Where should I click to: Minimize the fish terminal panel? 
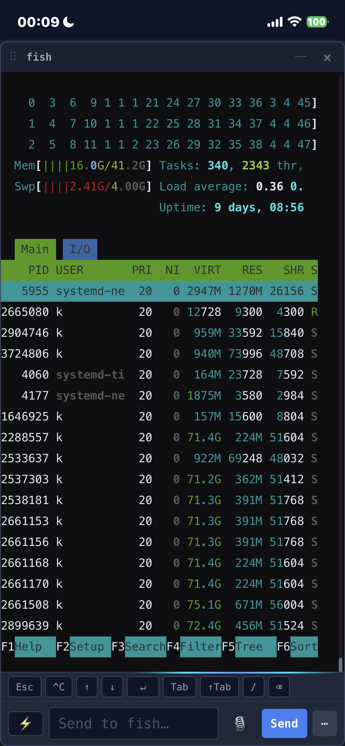click(301, 57)
